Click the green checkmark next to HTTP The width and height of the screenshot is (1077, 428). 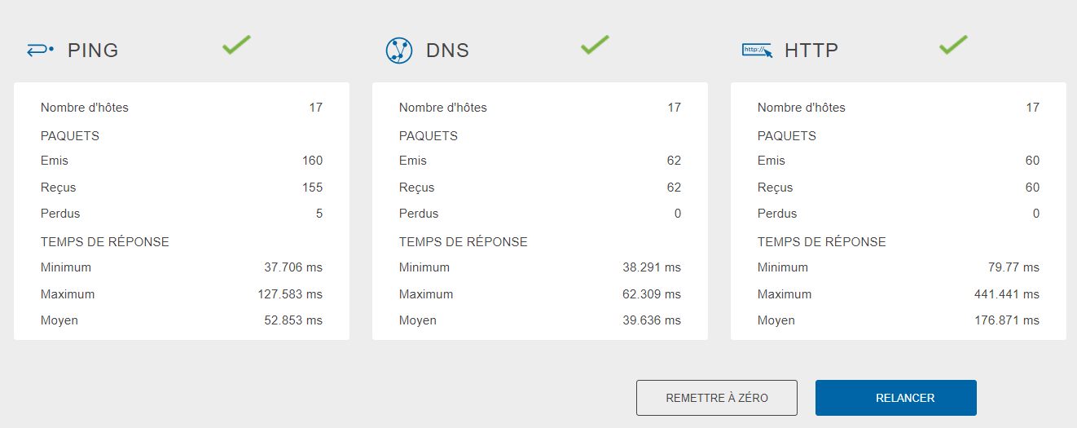point(953,45)
